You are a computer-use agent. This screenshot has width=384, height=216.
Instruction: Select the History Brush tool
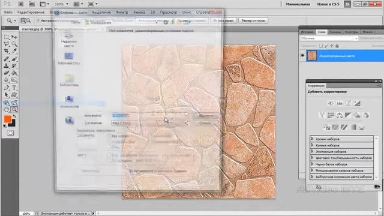pos(14,66)
